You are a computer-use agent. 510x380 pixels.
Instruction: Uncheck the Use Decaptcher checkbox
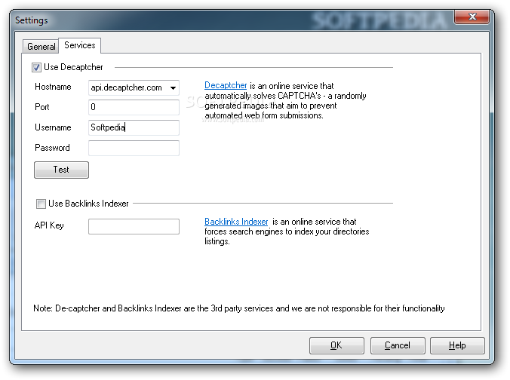click(x=36, y=67)
